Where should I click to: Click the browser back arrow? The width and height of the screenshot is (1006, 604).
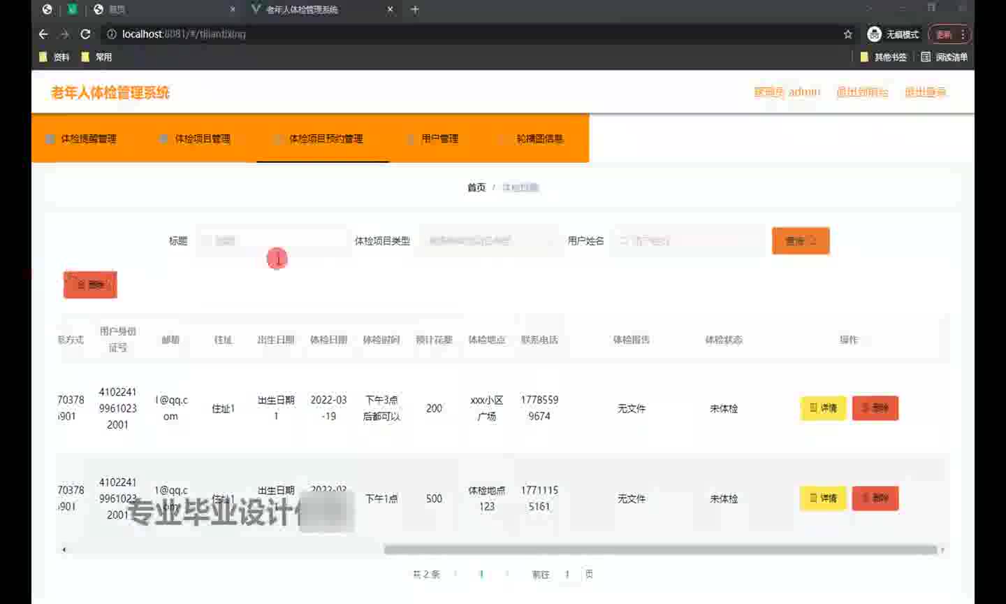click(x=43, y=34)
